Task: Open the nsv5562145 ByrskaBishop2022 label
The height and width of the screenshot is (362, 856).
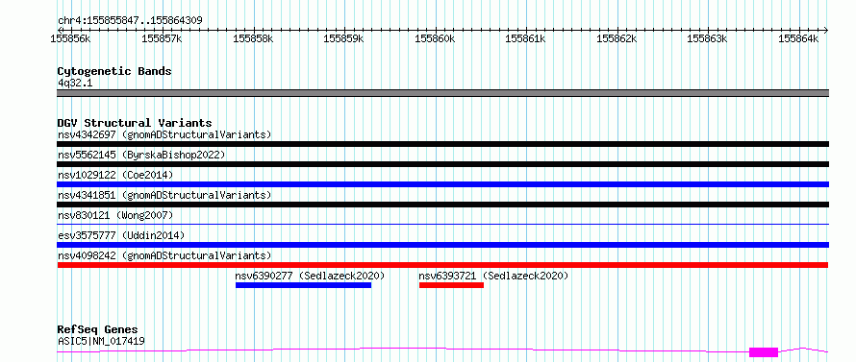Action: point(141,155)
